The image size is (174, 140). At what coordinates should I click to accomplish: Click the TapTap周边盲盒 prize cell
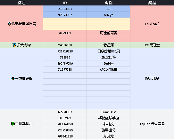[x=152, y=124]
